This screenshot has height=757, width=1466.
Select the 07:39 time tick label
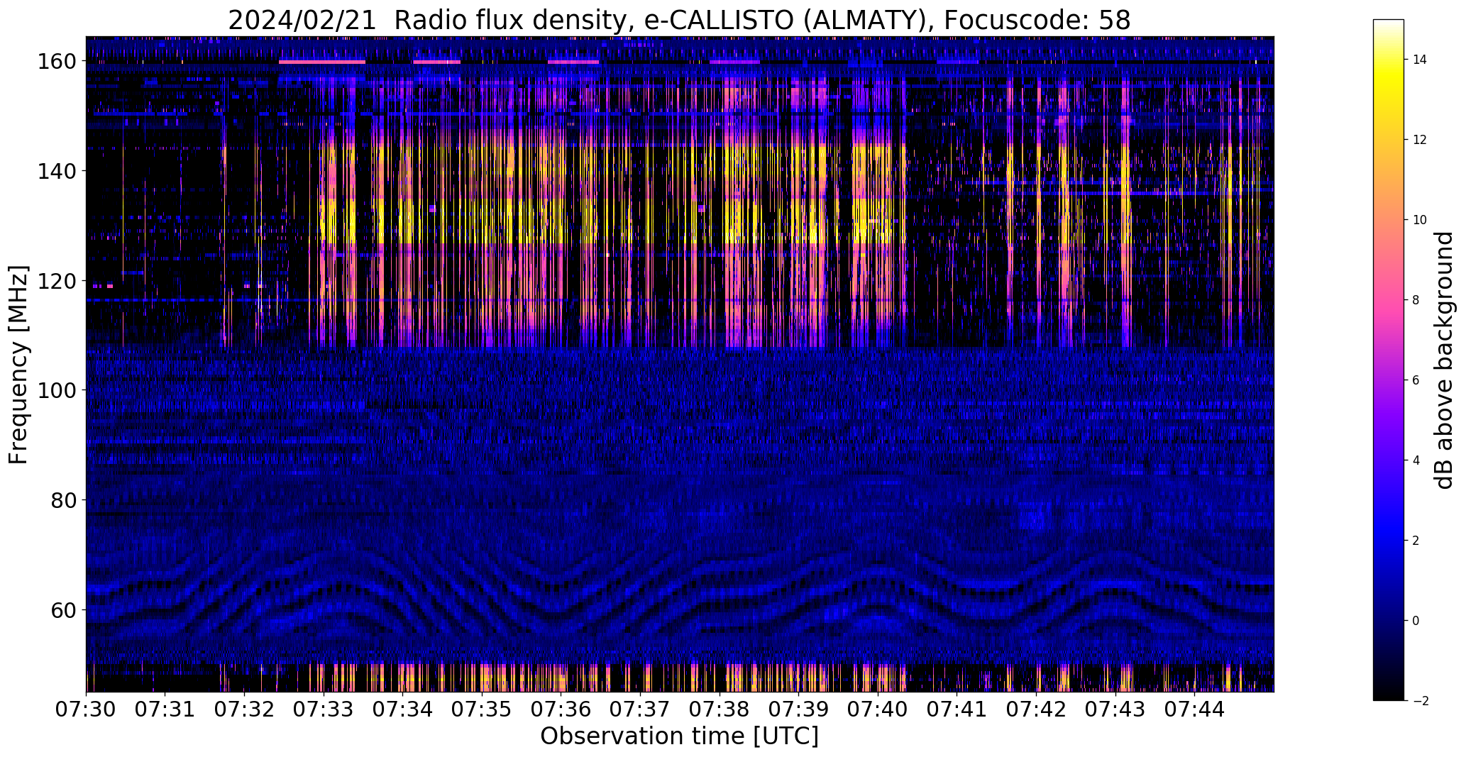[x=799, y=709]
